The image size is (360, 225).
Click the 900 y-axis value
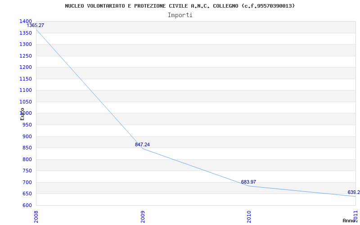pos(27,136)
